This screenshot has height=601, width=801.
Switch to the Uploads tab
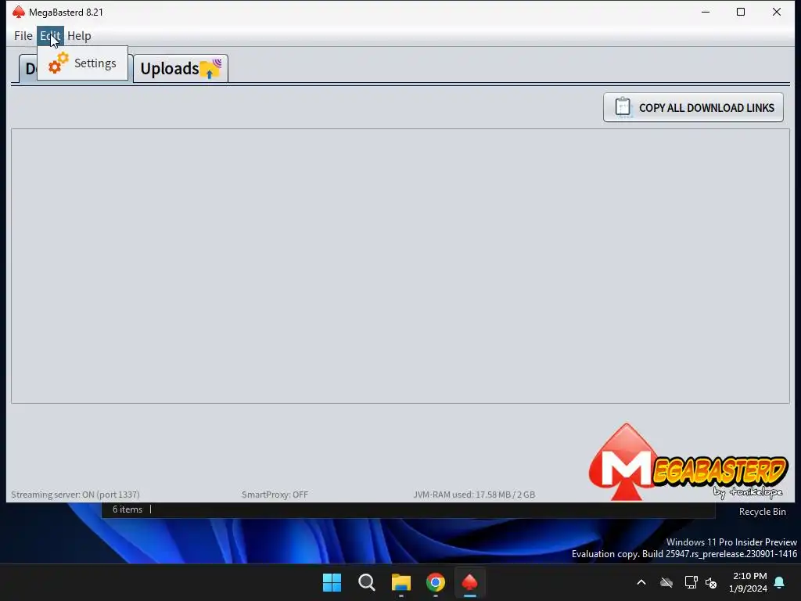pos(181,69)
